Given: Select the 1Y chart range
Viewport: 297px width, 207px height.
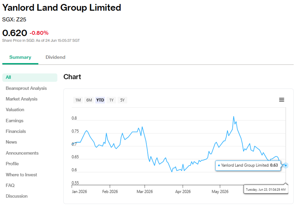Looking at the screenshot, I should click(111, 100).
